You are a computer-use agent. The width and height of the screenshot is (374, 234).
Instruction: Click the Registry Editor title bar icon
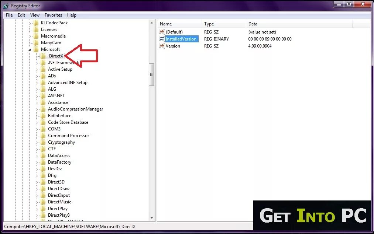[6, 6]
